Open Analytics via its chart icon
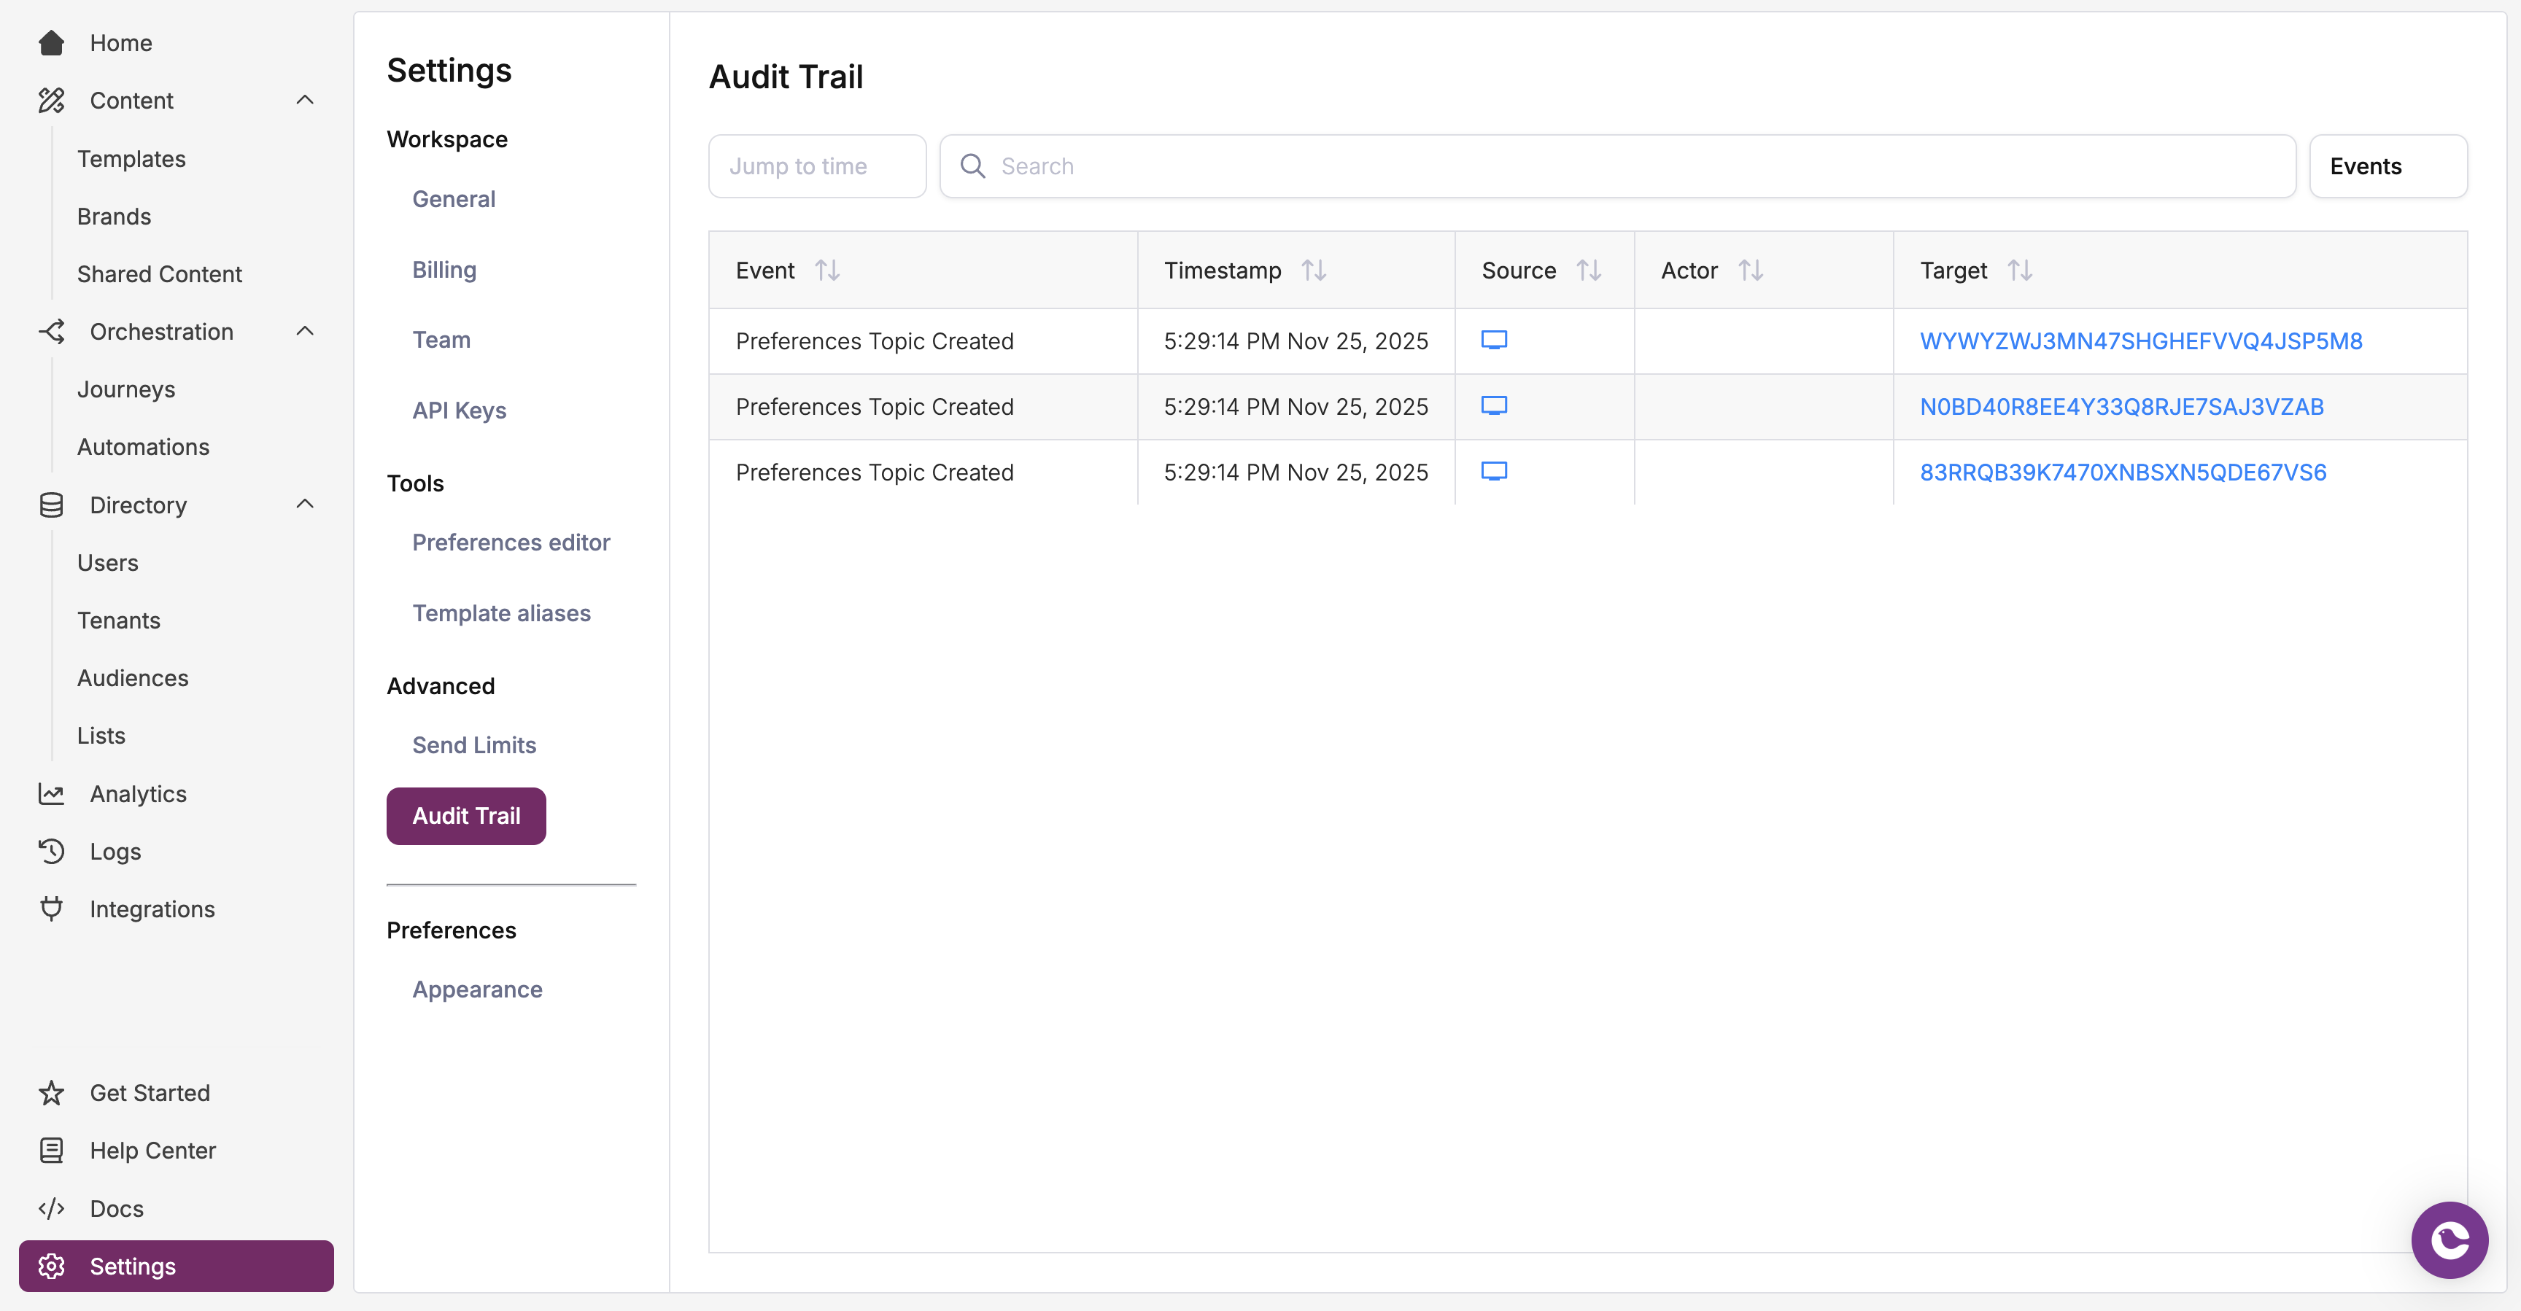Viewport: 2521px width, 1311px height. (x=51, y=793)
